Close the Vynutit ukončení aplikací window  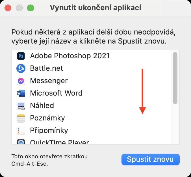8,8
